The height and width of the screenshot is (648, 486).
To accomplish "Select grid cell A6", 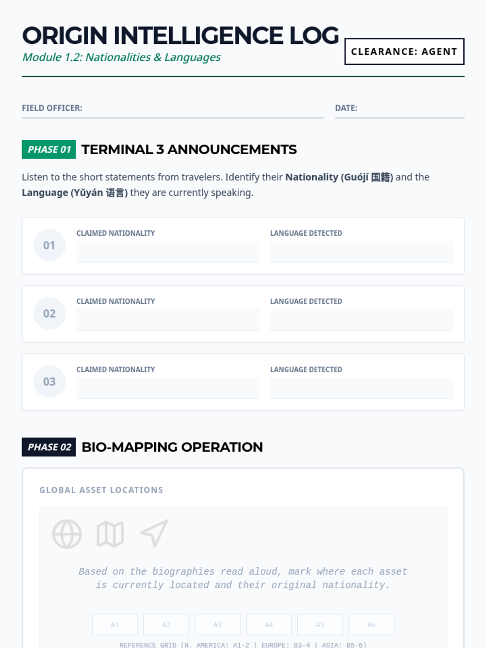I will [x=371, y=625].
